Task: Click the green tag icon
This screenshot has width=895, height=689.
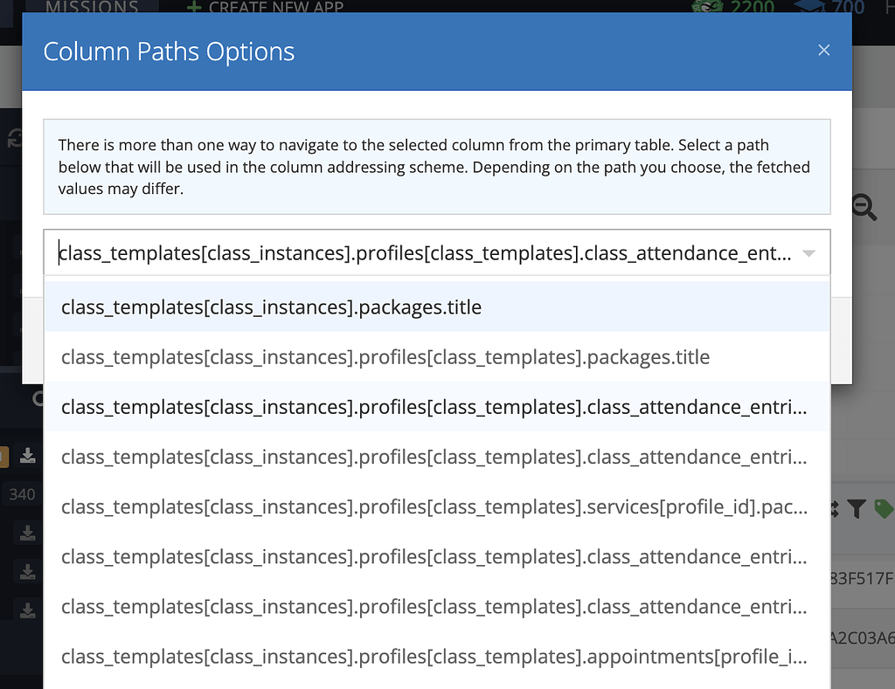Action: (x=885, y=507)
